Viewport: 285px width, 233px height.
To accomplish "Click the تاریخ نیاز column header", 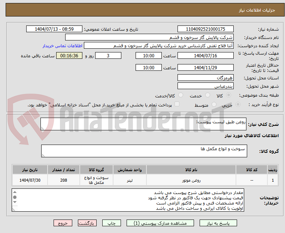I will click(30, 170).
